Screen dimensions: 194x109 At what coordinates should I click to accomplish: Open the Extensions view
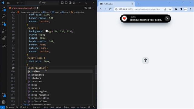pos(4,38)
